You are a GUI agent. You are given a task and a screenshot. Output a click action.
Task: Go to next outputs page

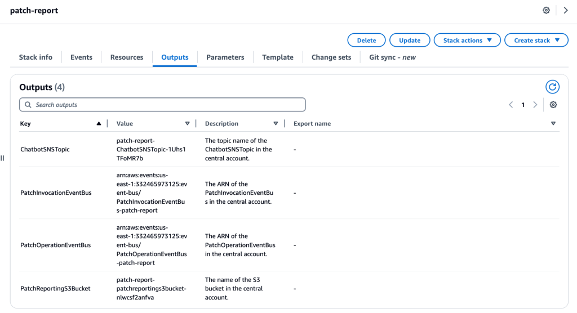pyautogui.click(x=535, y=105)
